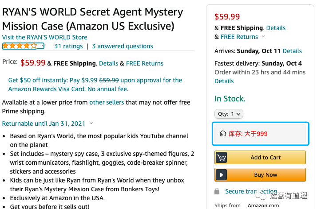This screenshot has width=317, height=209.
Task: Click the warehouse icon in stock box
Action: coord(223,134)
